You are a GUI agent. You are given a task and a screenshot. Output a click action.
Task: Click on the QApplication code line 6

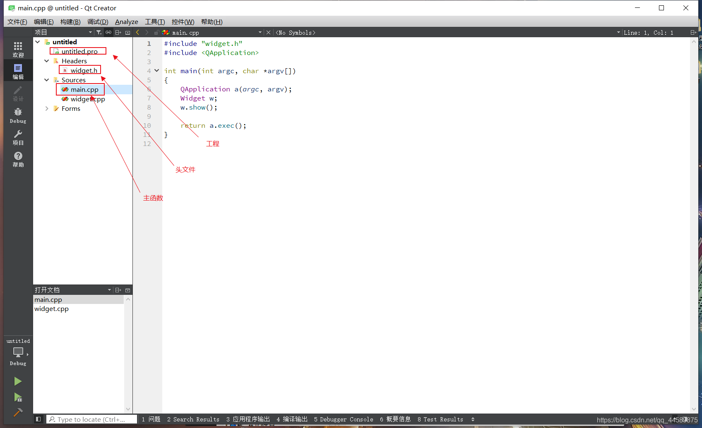236,89
